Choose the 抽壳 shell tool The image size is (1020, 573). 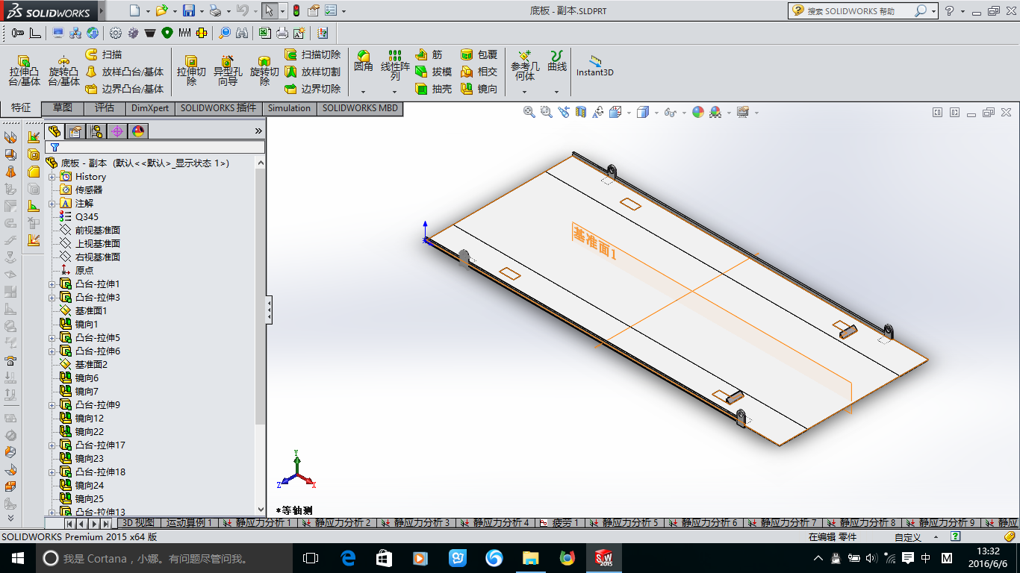pos(433,89)
